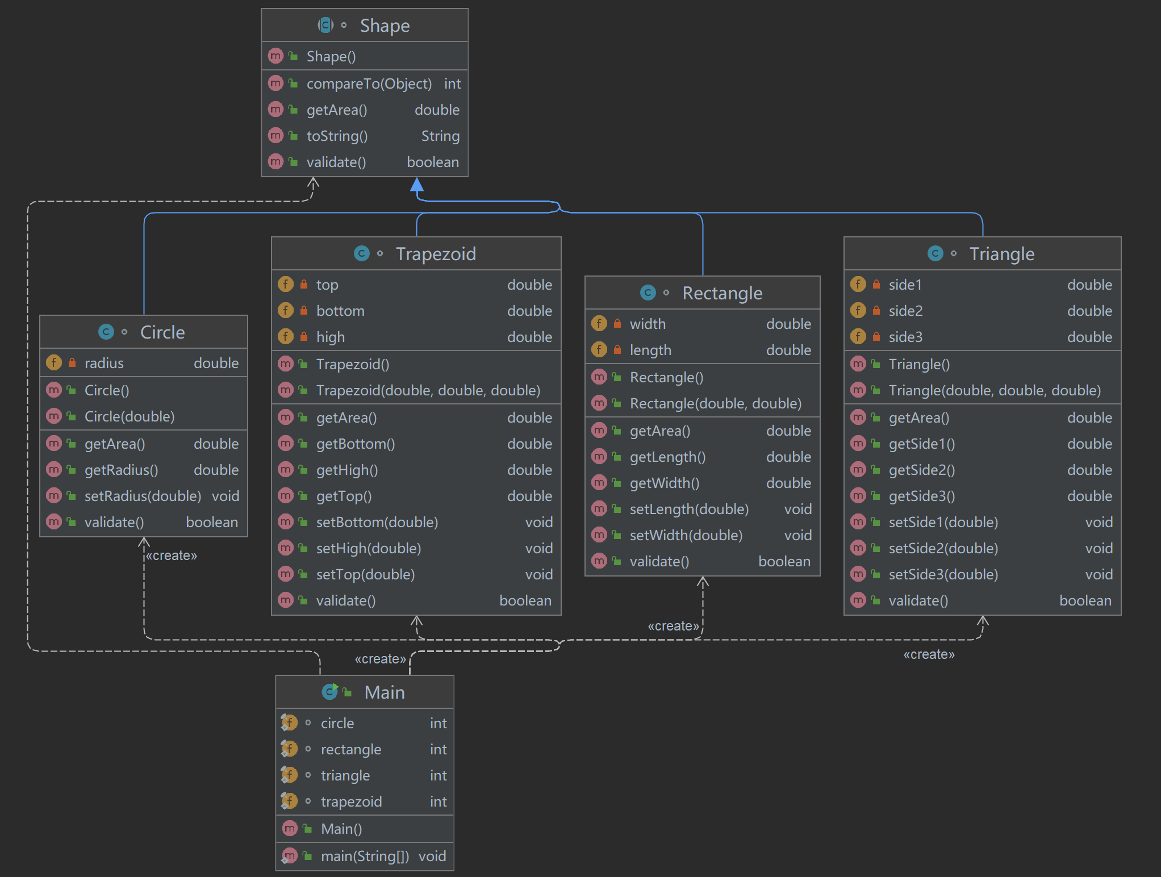Click the static field icon beside trapezoid
Screen dimensions: 1161x877
(x=289, y=801)
